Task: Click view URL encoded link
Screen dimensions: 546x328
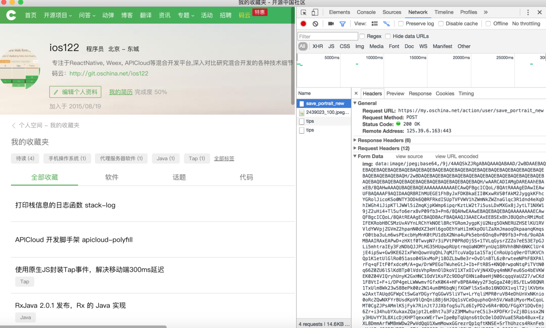Action: pyautogui.click(x=457, y=157)
